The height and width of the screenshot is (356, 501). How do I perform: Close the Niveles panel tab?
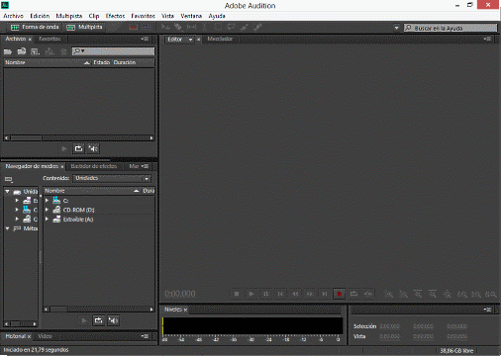pyautogui.click(x=185, y=310)
